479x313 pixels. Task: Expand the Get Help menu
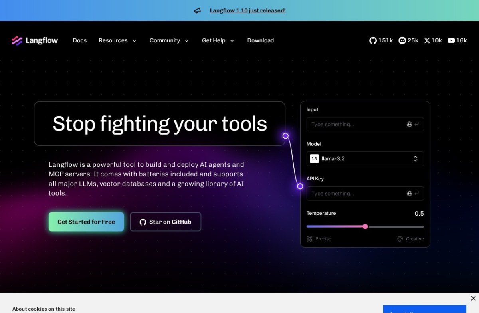pyautogui.click(x=218, y=40)
